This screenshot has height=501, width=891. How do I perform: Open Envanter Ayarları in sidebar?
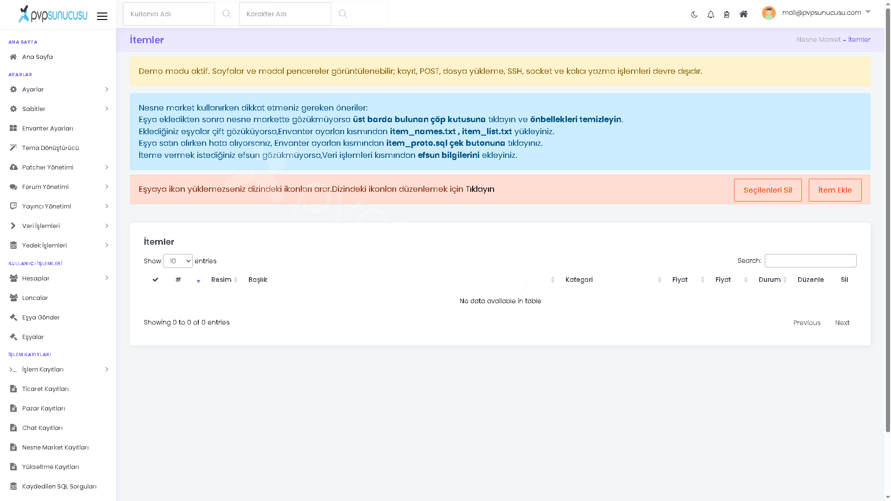[58, 128]
